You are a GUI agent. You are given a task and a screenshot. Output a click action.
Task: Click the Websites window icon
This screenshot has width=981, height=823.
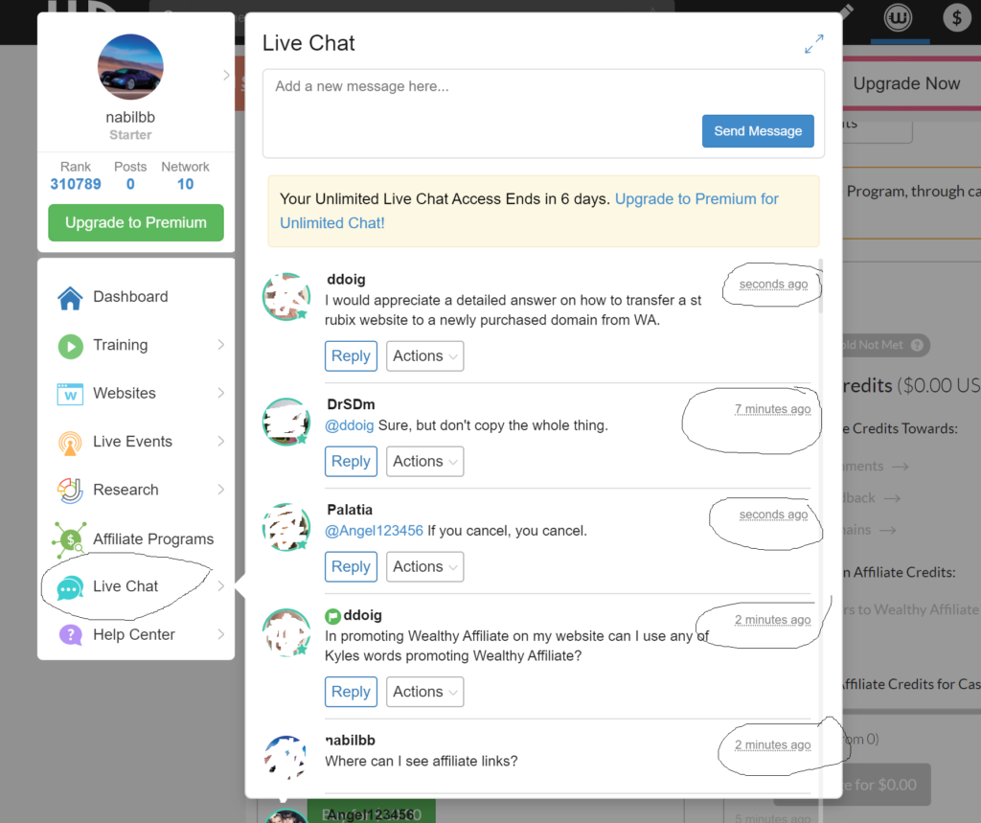[70, 395]
